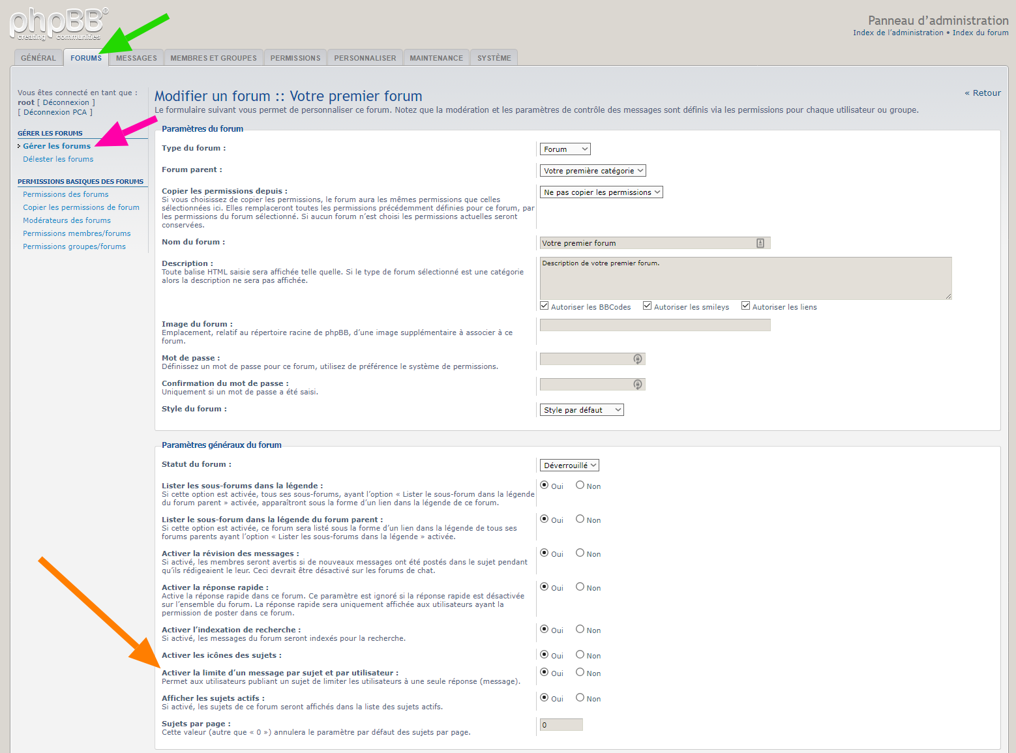Image resolution: width=1016 pixels, height=753 pixels.
Task: Click the Retour link
Action: tap(983, 93)
